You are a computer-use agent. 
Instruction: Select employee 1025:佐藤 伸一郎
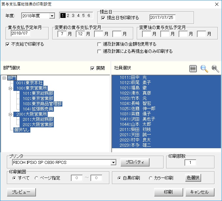(166, 109)
